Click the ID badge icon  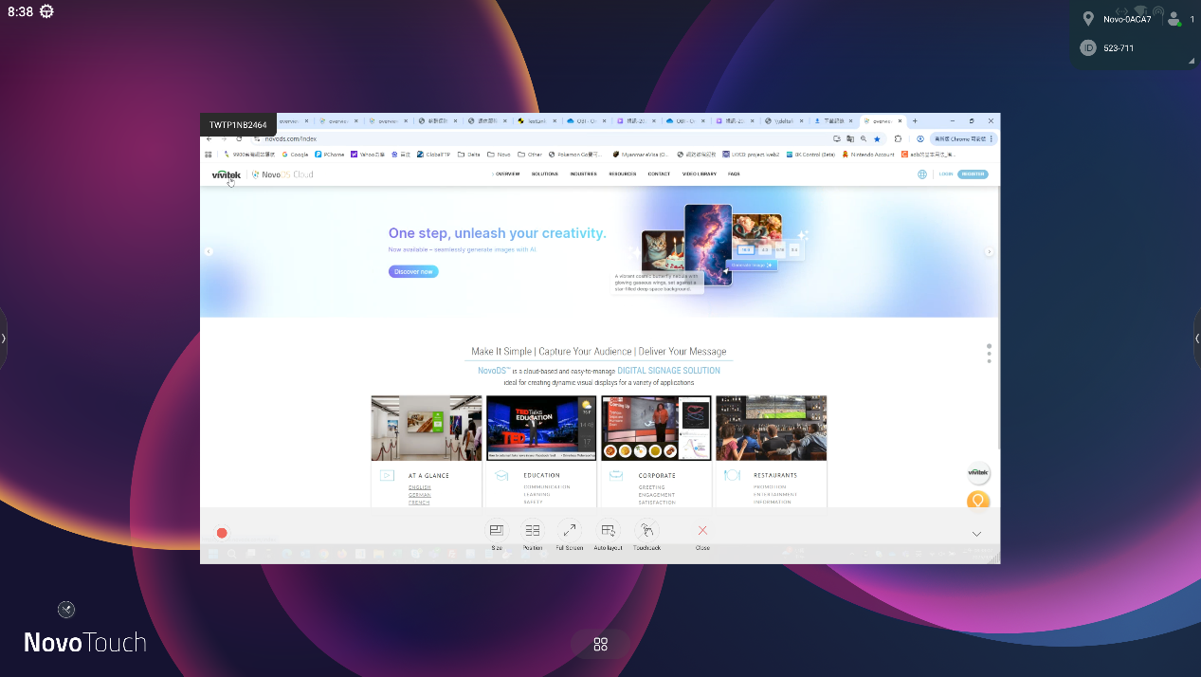[x=1088, y=47]
